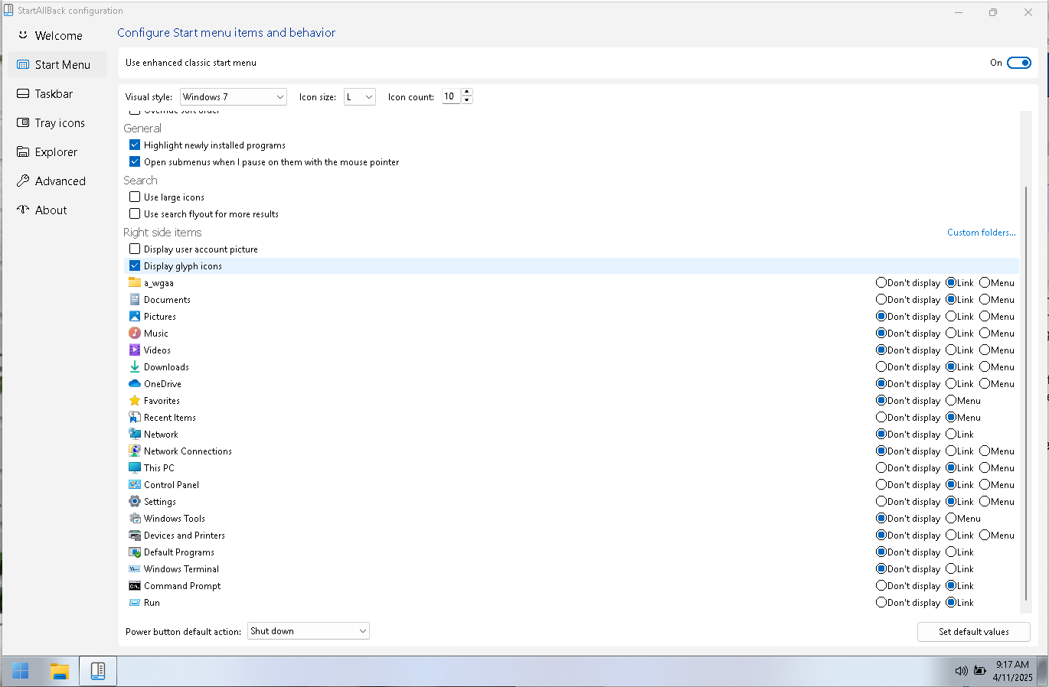This screenshot has width=1049, height=687.
Task: Click the Default Programs icon
Action: point(135,552)
